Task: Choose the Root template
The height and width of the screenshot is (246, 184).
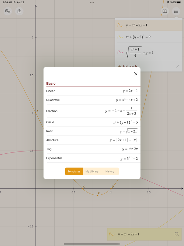Action: coord(92,131)
